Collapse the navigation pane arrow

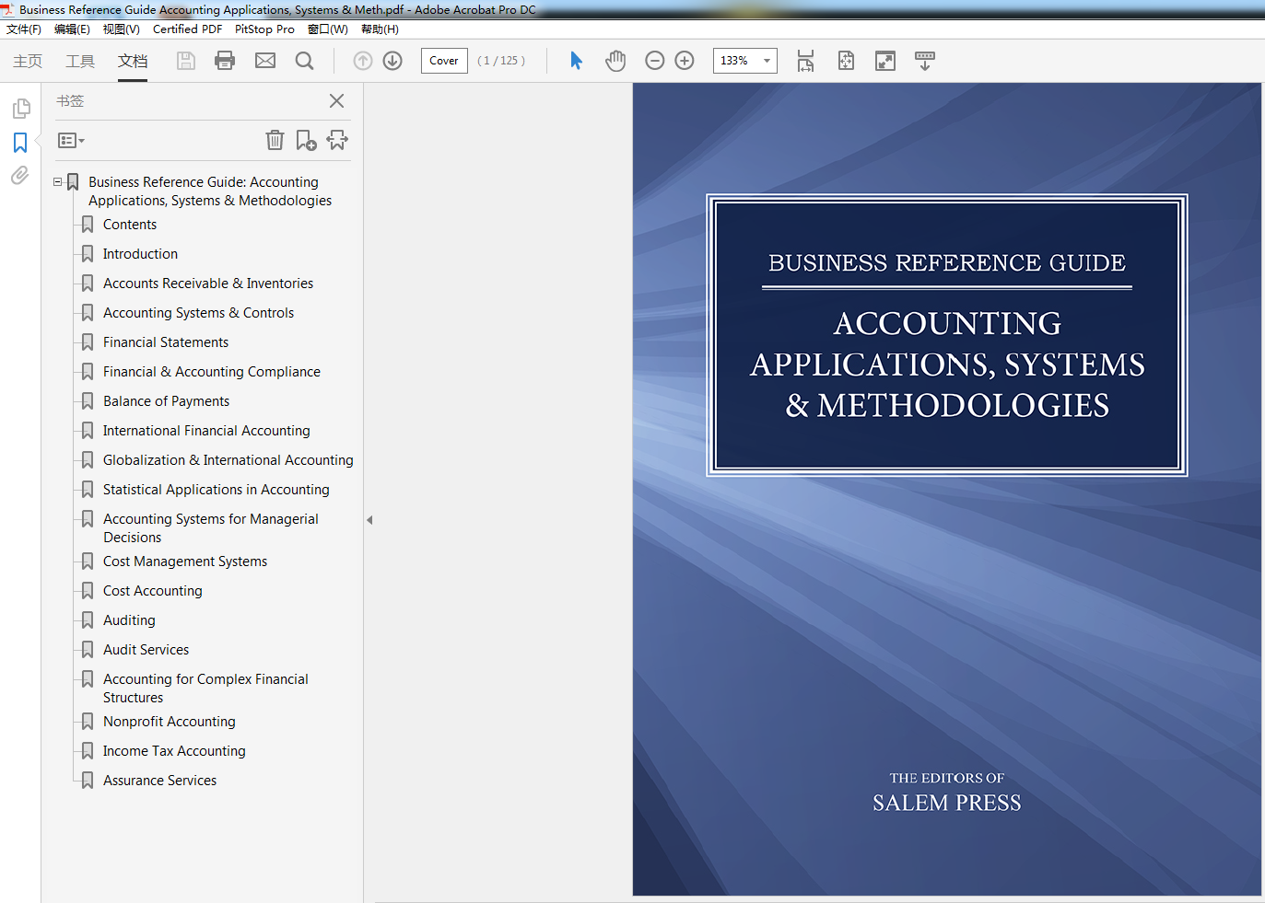pos(369,520)
